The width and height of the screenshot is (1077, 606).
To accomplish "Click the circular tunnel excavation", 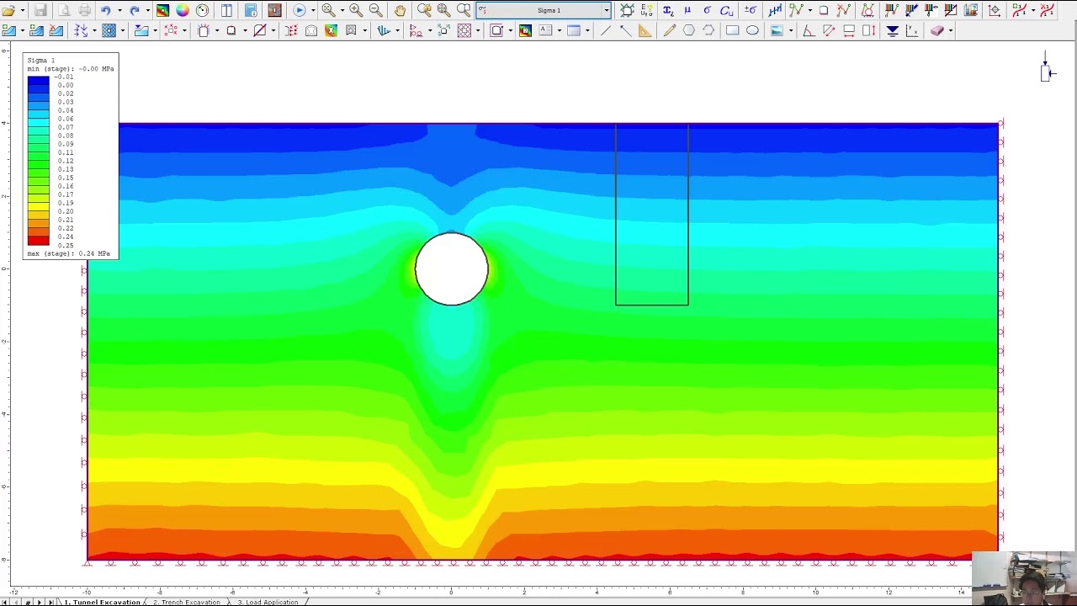I will coord(451,269).
